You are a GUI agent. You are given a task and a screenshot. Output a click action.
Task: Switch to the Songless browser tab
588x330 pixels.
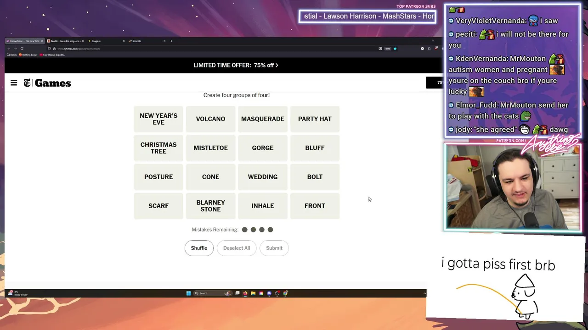point(106,41)
